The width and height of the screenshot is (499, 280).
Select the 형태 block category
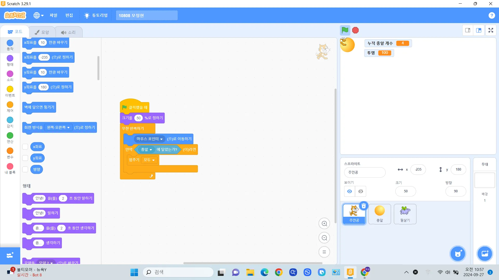pyautogui.click(x=10, y=61)
